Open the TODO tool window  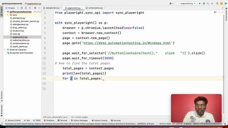click(x=37, y=121)
